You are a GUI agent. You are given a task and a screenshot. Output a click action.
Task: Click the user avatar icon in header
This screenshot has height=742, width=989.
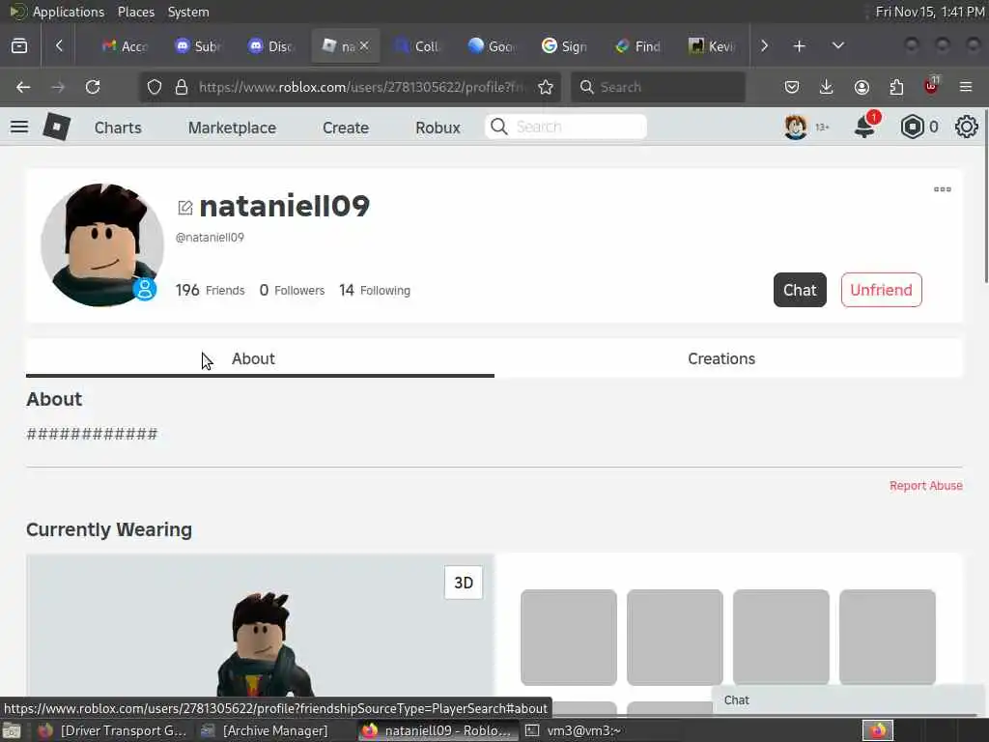pos(796,127)
